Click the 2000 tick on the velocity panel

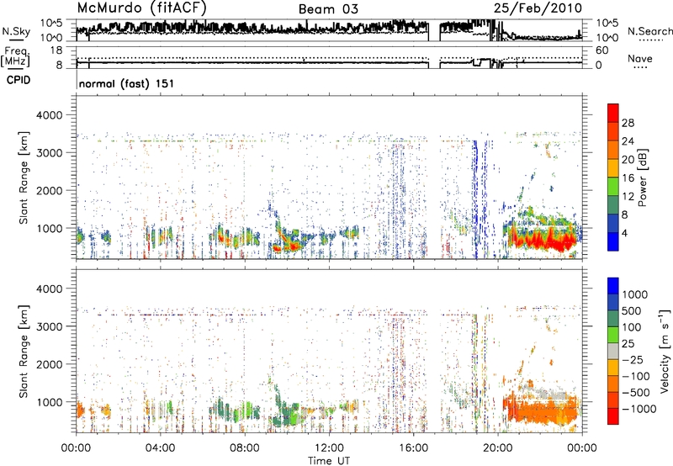49,364
